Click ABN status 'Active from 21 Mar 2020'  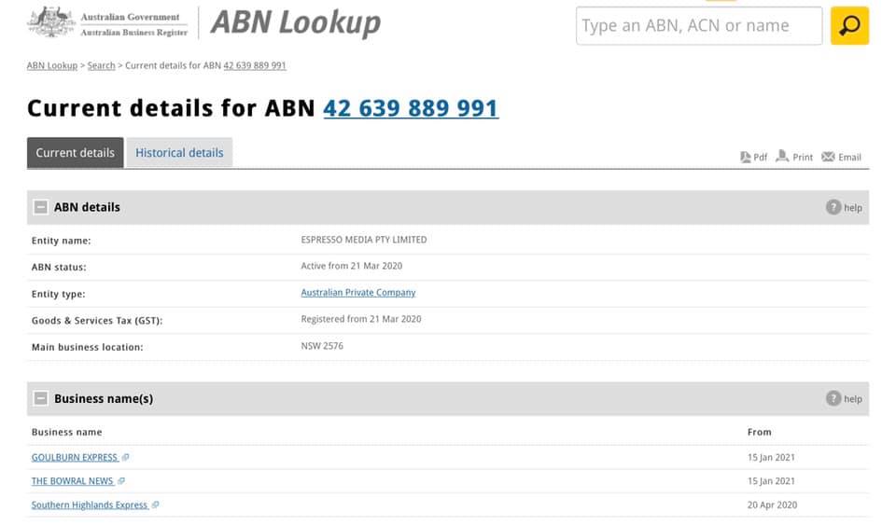pos(352,266)
